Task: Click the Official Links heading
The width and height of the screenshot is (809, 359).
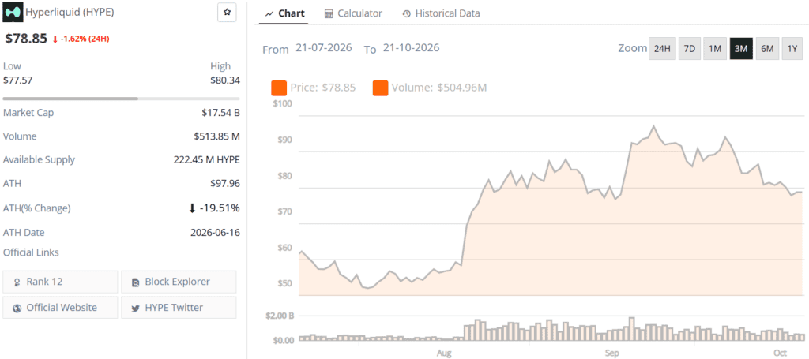Action: pyautogui.click(x=31, y=252)
